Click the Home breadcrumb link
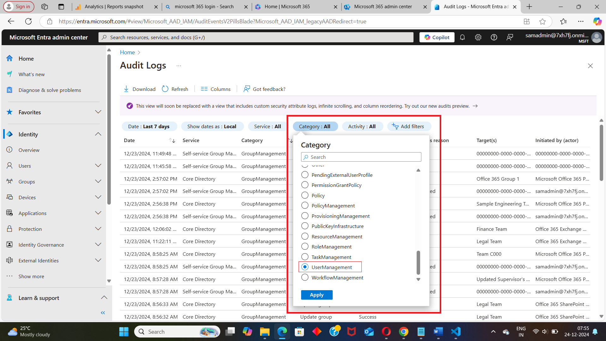 (127, 52)
